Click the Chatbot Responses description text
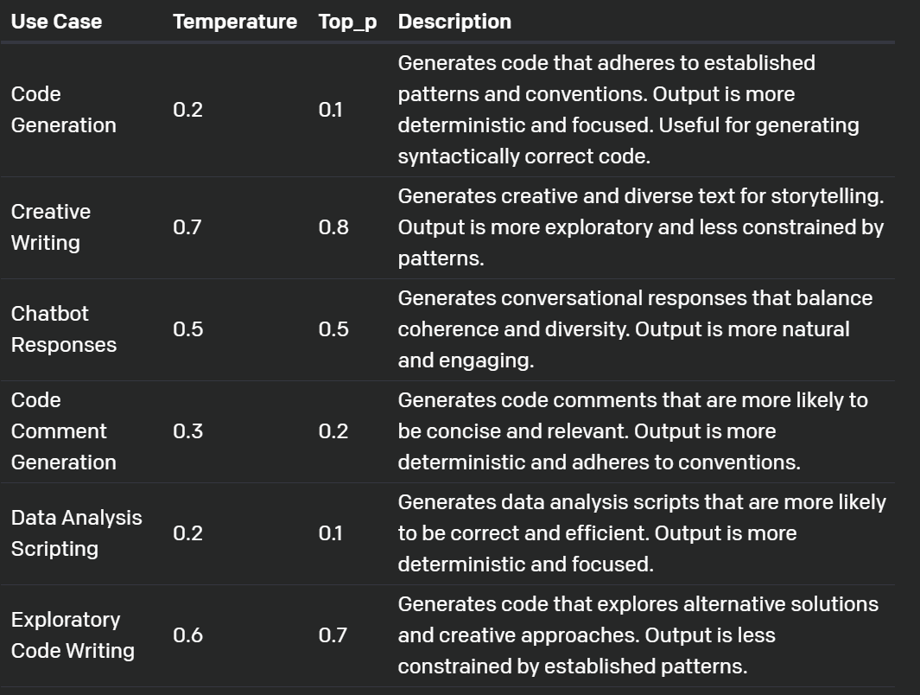 coord(636,329)
